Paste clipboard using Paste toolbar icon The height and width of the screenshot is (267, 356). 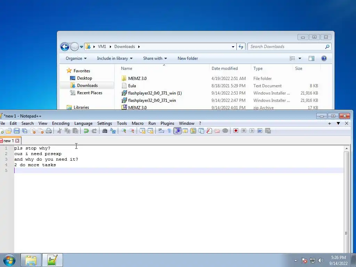point(75,131)
